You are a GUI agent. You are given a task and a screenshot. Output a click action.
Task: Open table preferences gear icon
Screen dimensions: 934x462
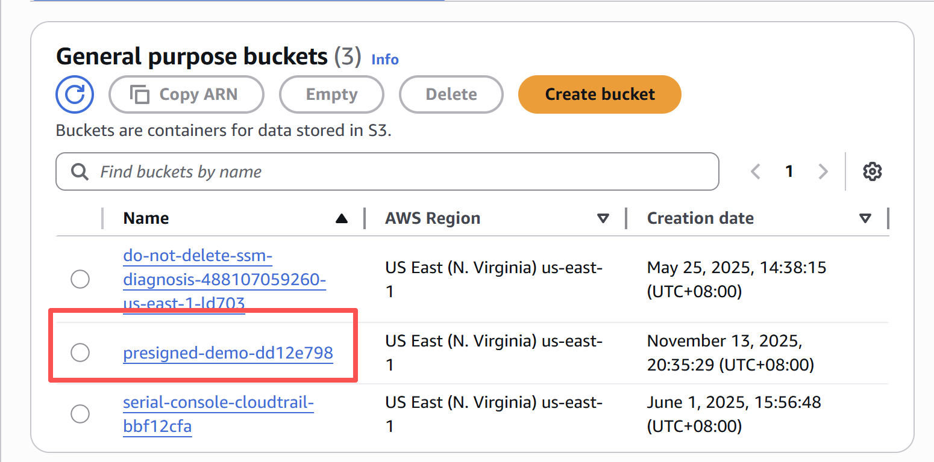[x=872, y=172]
